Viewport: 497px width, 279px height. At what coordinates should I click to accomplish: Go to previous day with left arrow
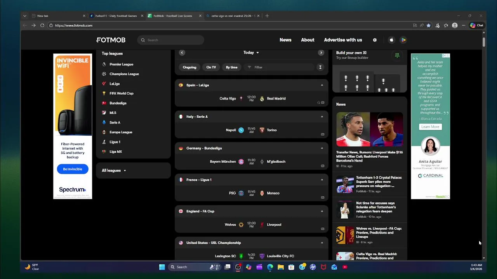(182, 53)
